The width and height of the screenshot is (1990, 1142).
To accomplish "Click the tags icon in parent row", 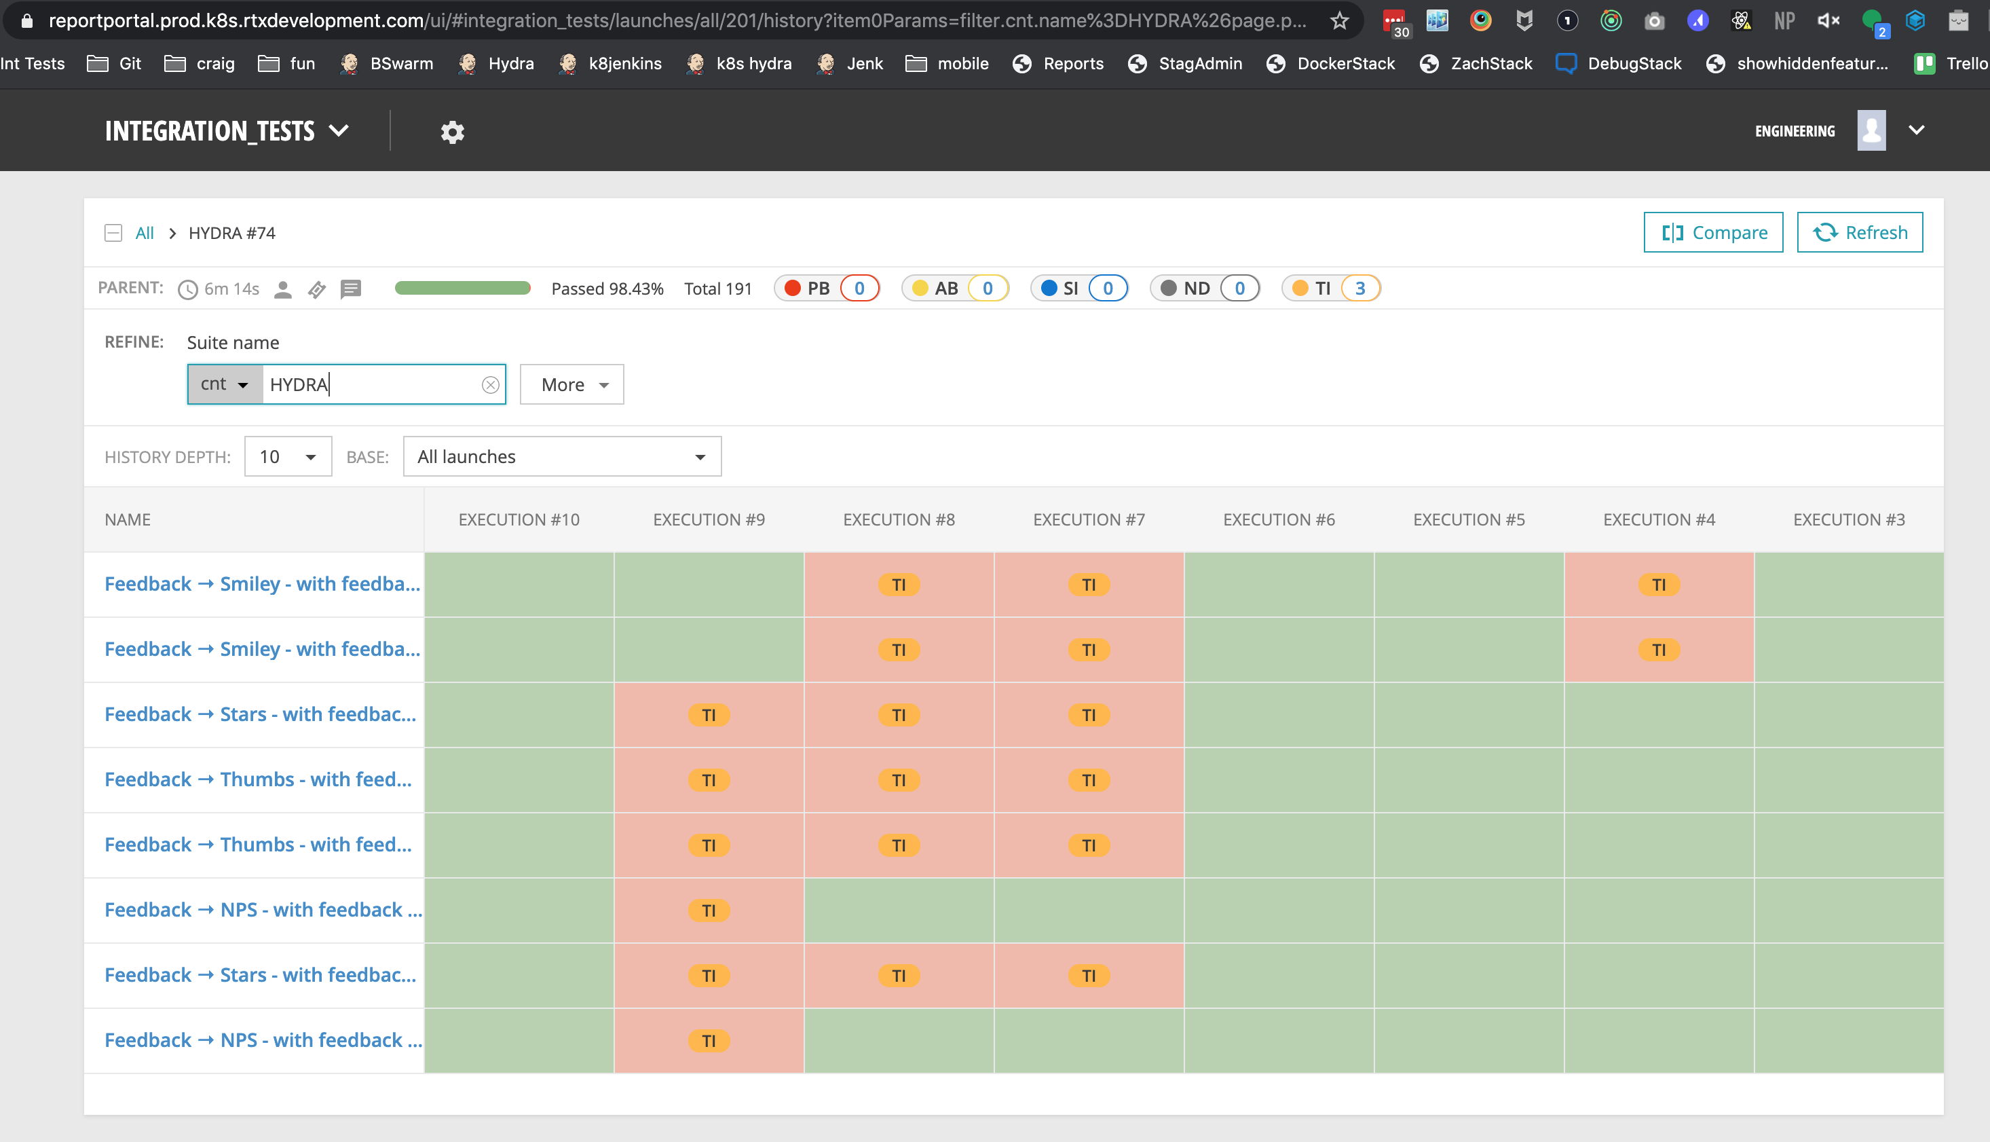I will [317, 289].
